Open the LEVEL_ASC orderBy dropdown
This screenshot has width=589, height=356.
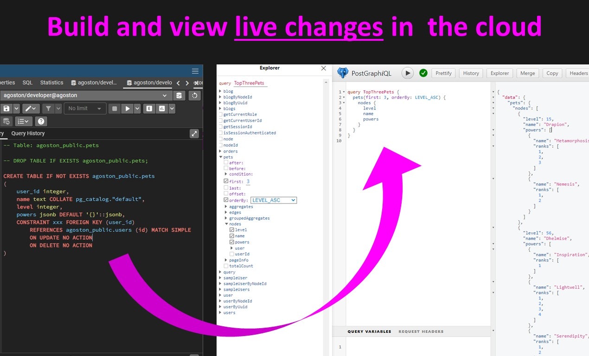tap(273, 200)
